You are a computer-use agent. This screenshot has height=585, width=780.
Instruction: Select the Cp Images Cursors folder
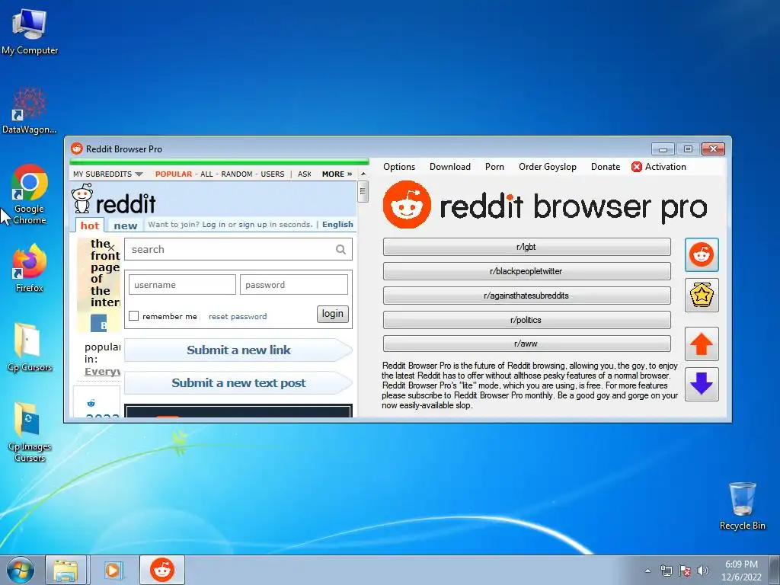pos(30,432)
